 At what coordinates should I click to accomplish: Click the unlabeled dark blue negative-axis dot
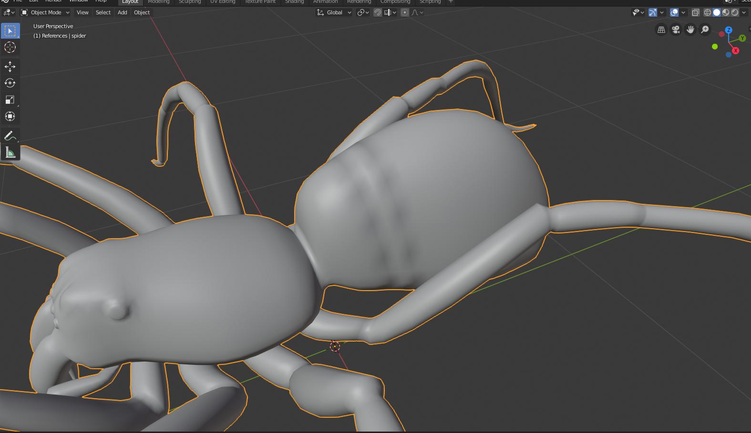coord(729,55)
